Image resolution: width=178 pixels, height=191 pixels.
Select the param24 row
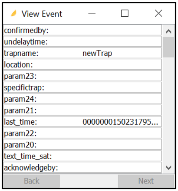pyautogui.click(x=82, y=99)
